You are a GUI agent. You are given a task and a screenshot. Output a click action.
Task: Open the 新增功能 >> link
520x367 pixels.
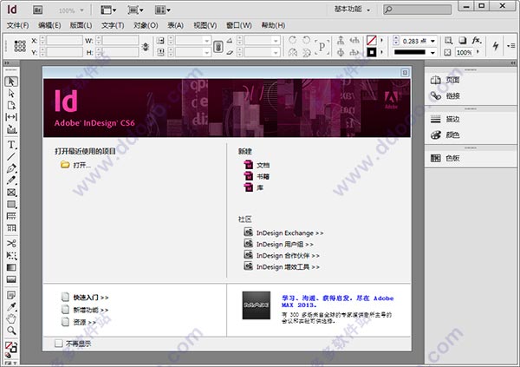[85, 310]
